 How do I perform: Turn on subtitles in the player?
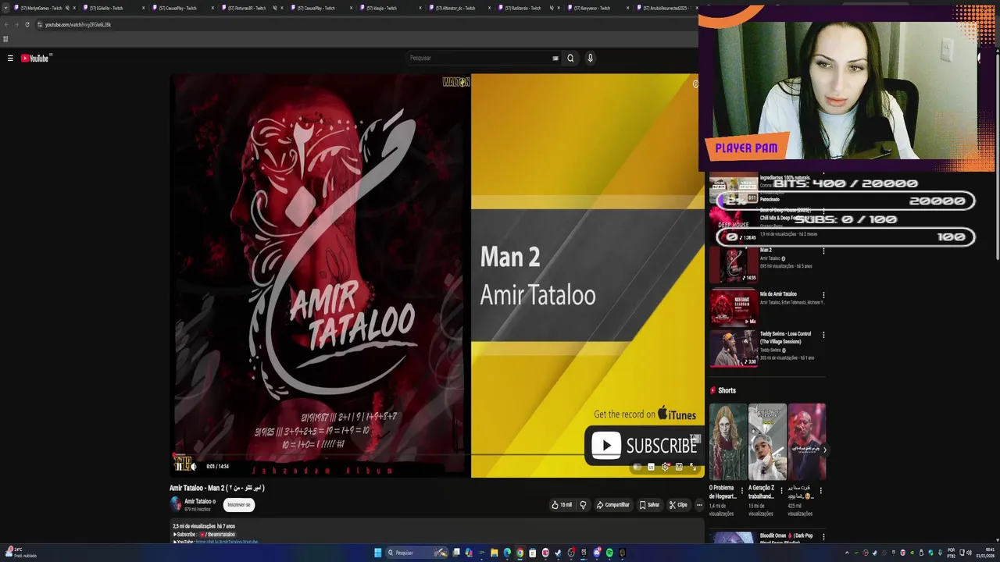[x=651, y=467]
